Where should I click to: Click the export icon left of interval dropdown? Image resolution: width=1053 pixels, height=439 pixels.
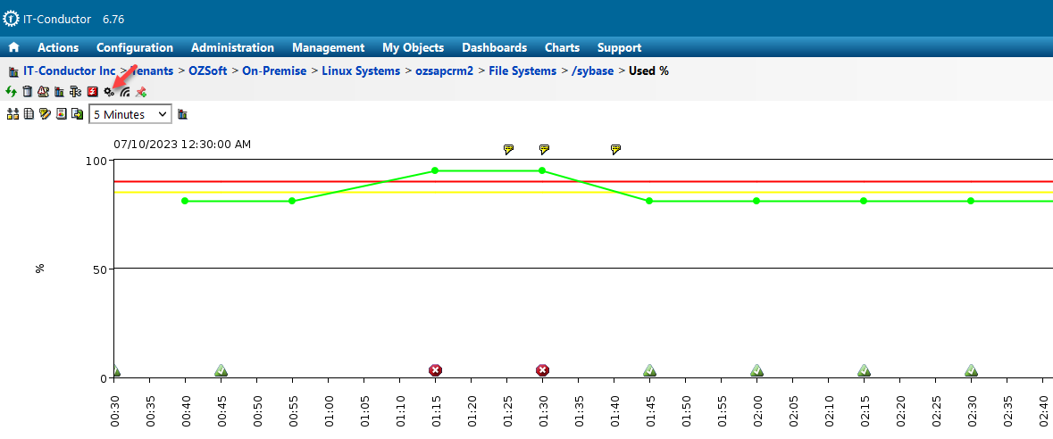point(77,114)
